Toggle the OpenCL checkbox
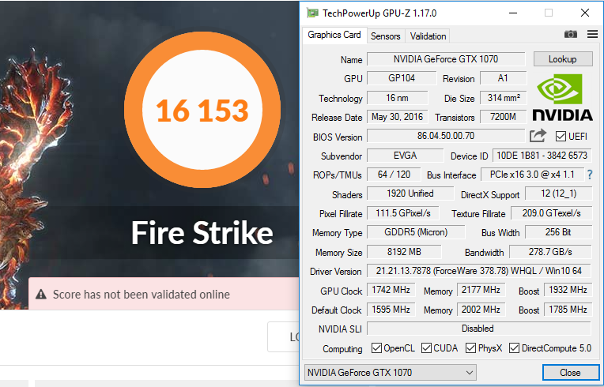Viewport: 604px width, 387px height. 376,348
